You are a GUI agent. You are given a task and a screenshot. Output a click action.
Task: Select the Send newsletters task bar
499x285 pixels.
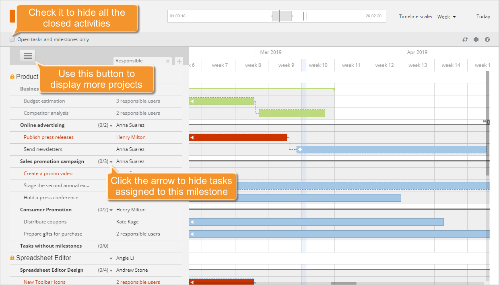coord(392,149)
